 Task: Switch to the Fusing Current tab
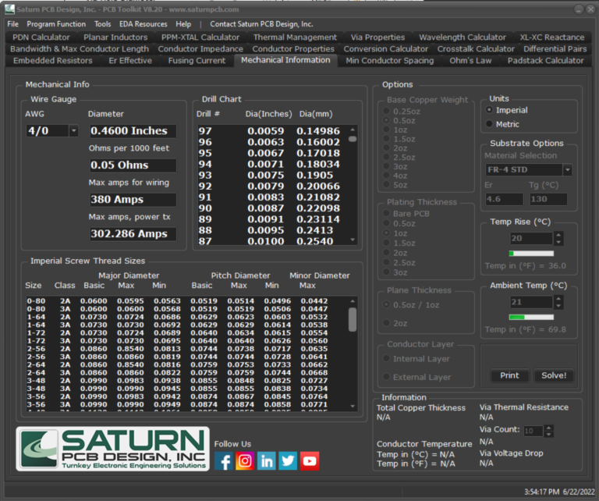pyautogui.click(x=197, y=60)
